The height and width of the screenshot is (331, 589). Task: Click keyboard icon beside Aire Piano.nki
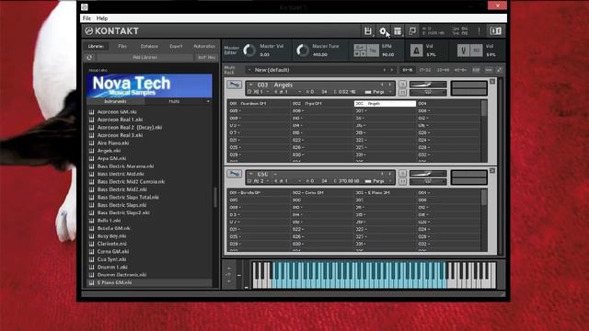pyautogui.click(x=91, y=143)
